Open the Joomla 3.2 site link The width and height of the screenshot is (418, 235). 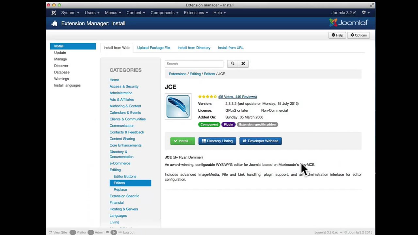point(344,13)
